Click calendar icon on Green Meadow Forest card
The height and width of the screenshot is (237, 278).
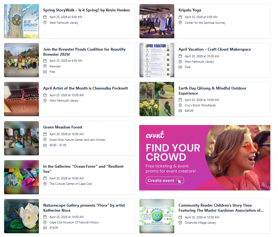[45, 134]
